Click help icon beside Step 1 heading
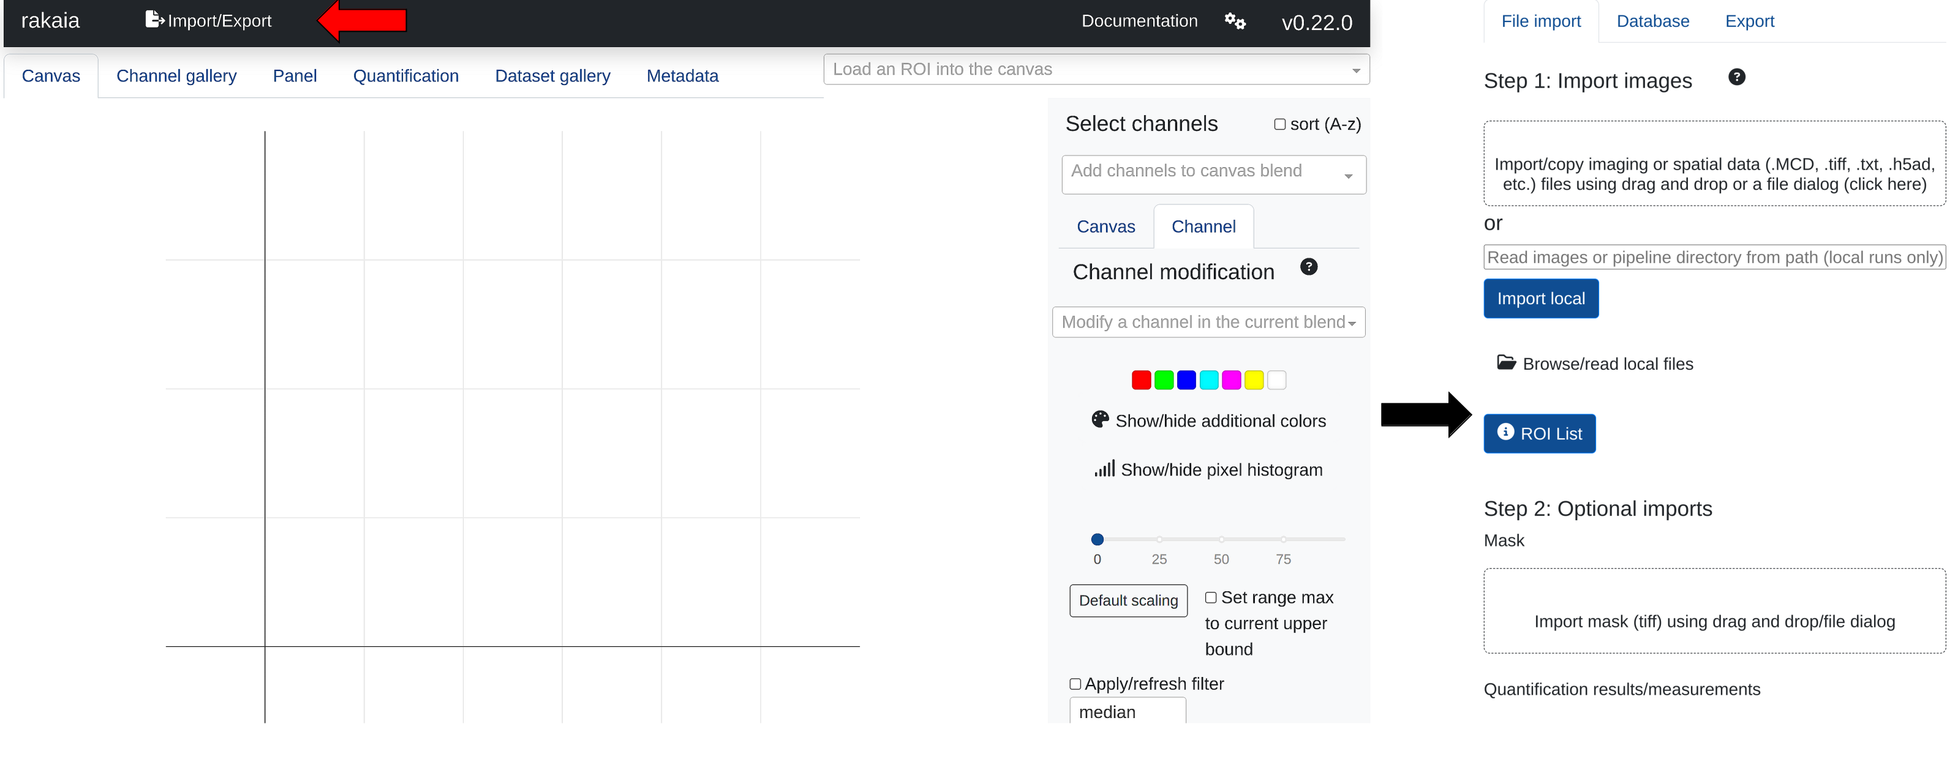The width and height of the screenshot is (1958, 770). 1736,77
